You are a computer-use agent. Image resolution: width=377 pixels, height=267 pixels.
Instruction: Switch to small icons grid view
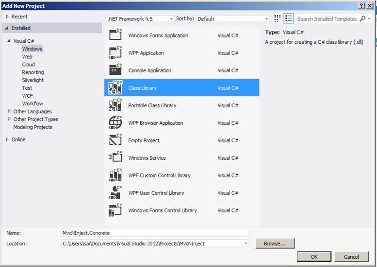(277, 18)
